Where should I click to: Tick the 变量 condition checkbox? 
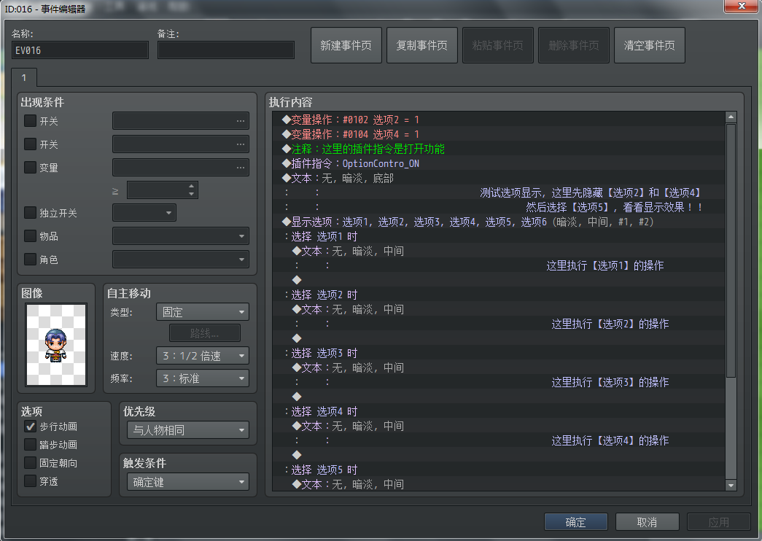(x=30, y=167)
